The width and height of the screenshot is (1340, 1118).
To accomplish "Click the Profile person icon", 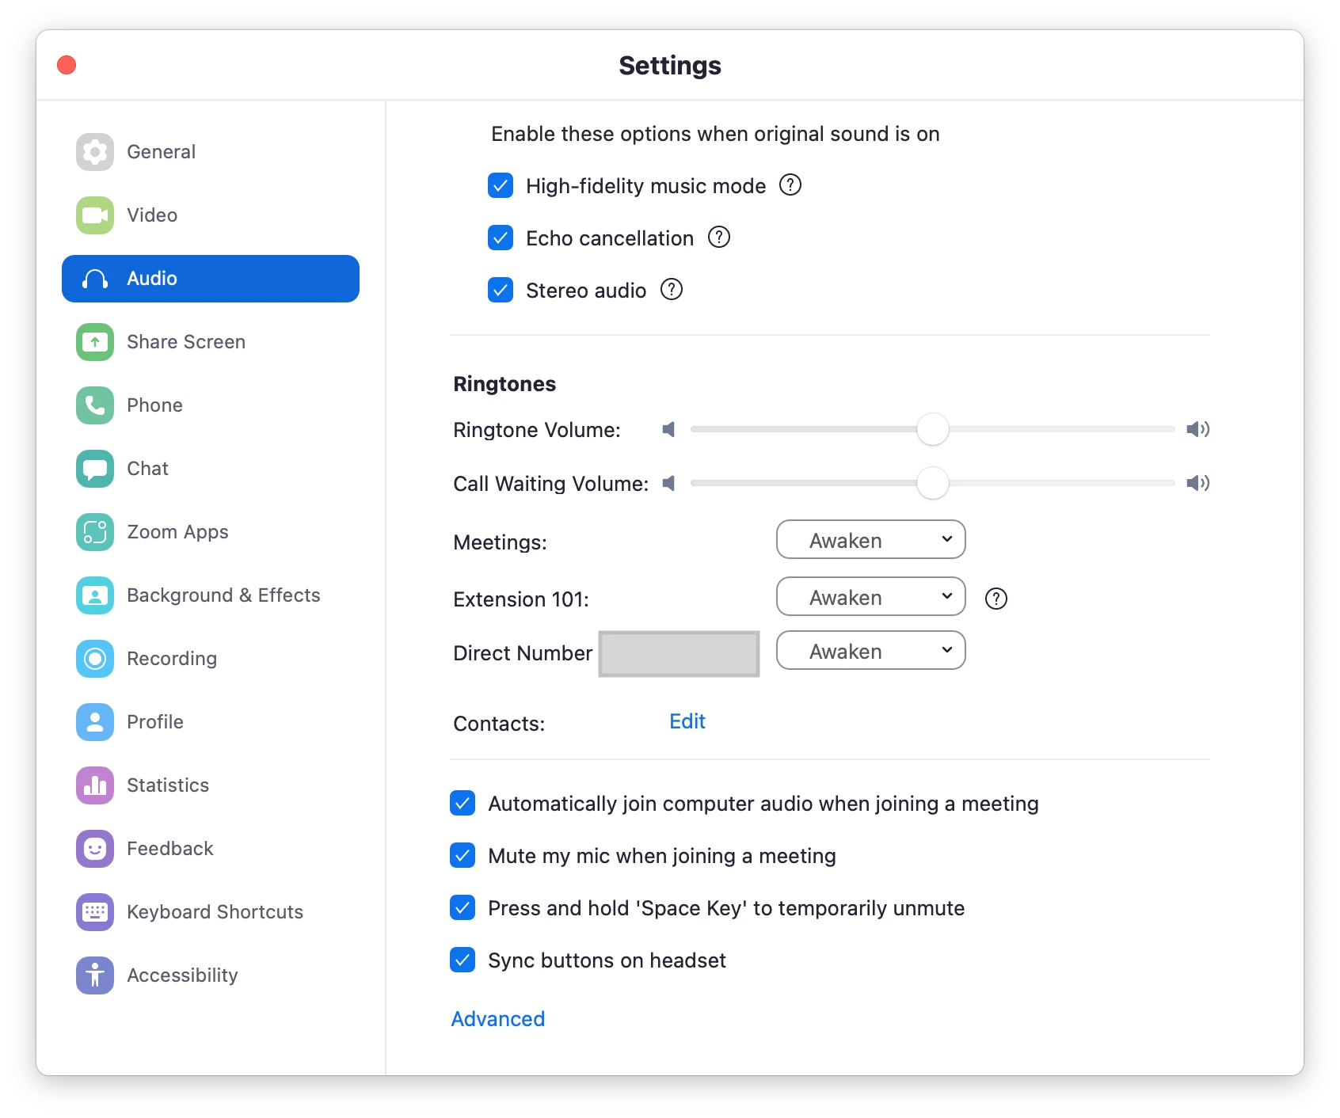I will click(95, 722).
